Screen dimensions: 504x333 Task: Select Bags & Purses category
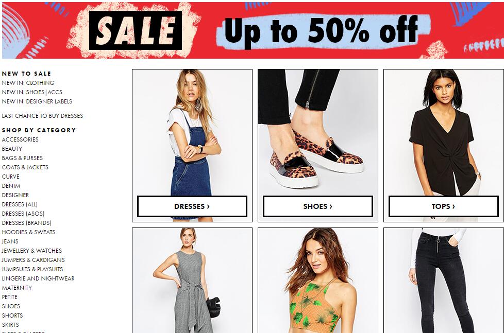coord(22,158)
